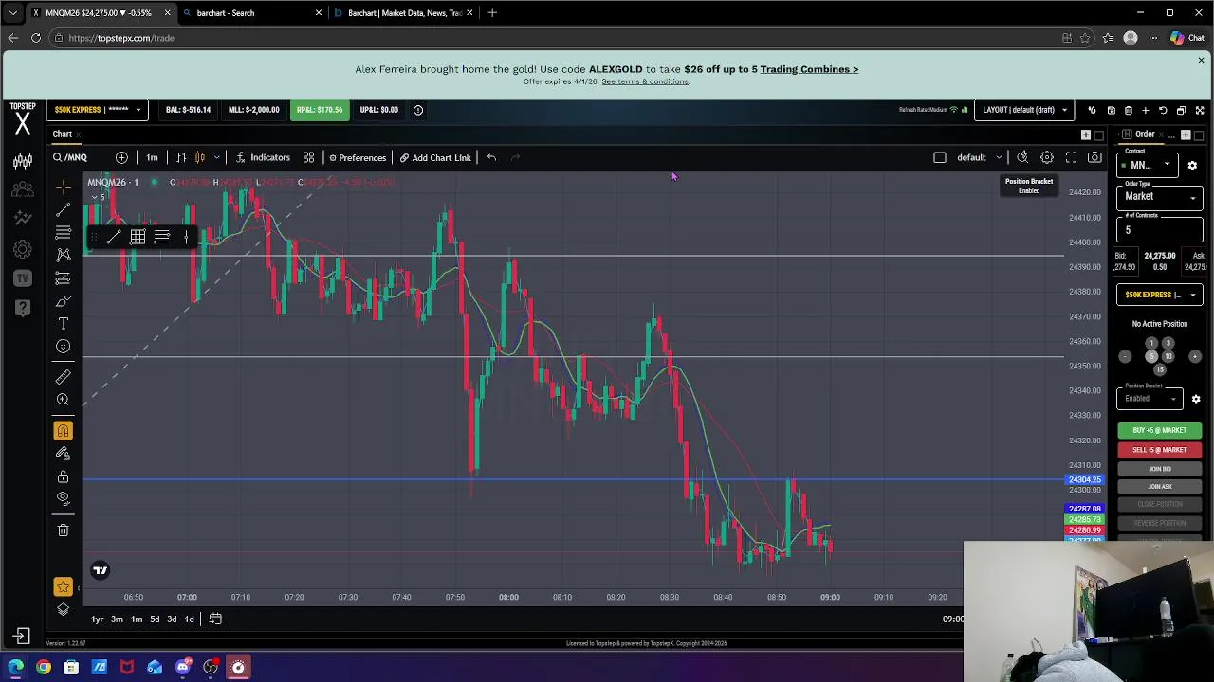Click the JOIN BID button
1214x682 pixels.
[x=1159, y=469]
